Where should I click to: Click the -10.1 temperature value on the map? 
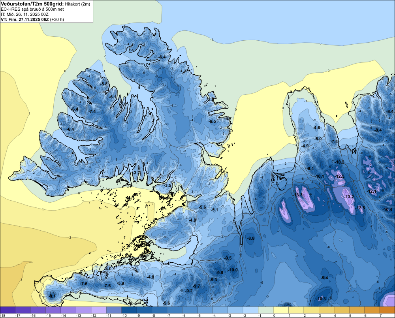pos(320,176)
